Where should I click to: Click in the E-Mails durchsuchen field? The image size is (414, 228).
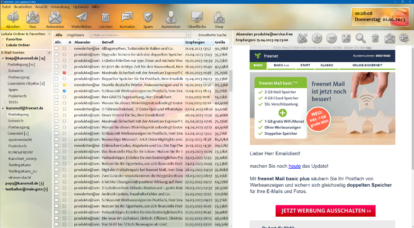point(138,35)
